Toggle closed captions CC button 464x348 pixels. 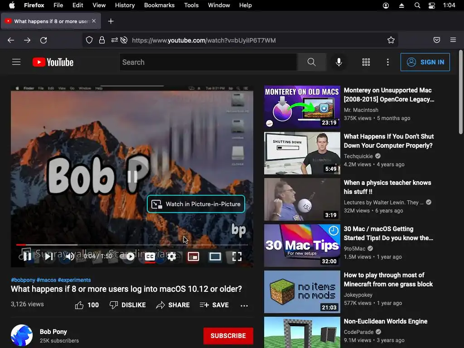coord(150,256)
